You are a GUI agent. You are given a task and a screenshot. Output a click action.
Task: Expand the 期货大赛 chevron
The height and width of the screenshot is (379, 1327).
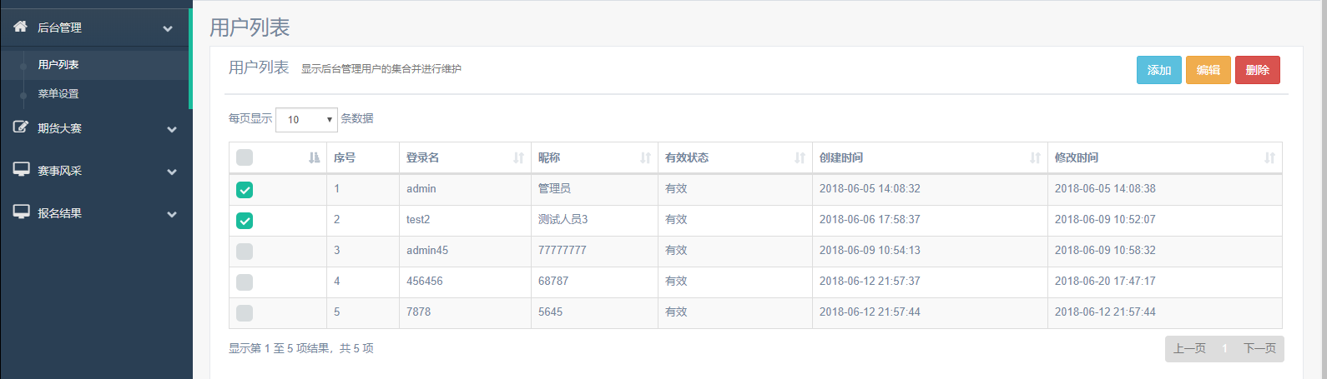coord(172,129)
